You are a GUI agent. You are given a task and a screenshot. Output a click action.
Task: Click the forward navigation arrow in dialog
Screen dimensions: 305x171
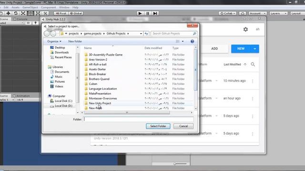tap(53, 34)
